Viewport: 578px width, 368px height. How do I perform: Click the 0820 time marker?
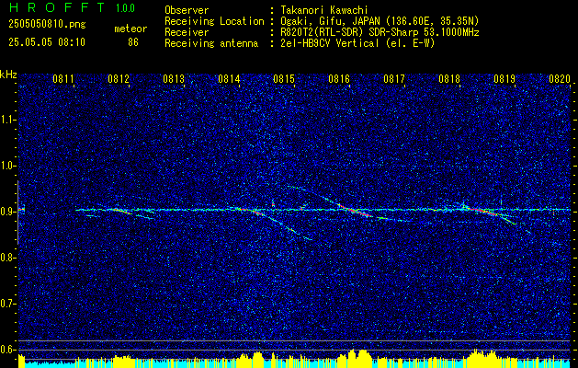point(560,78)
